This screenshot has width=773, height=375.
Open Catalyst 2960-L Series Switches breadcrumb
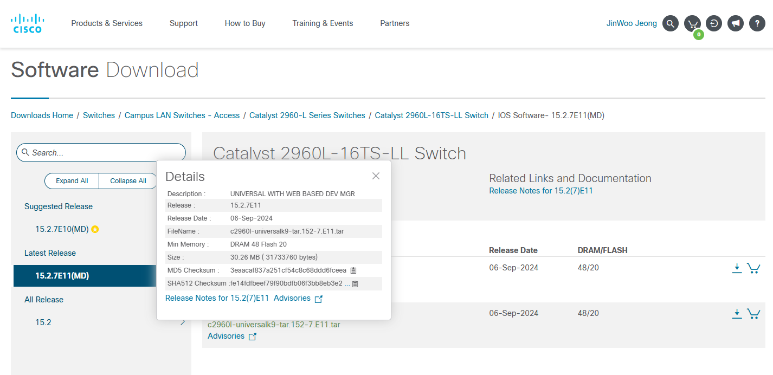click(307, 115)
